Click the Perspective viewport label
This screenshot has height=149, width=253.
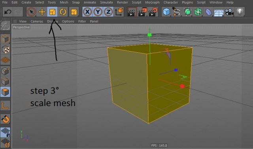(21, 27)
